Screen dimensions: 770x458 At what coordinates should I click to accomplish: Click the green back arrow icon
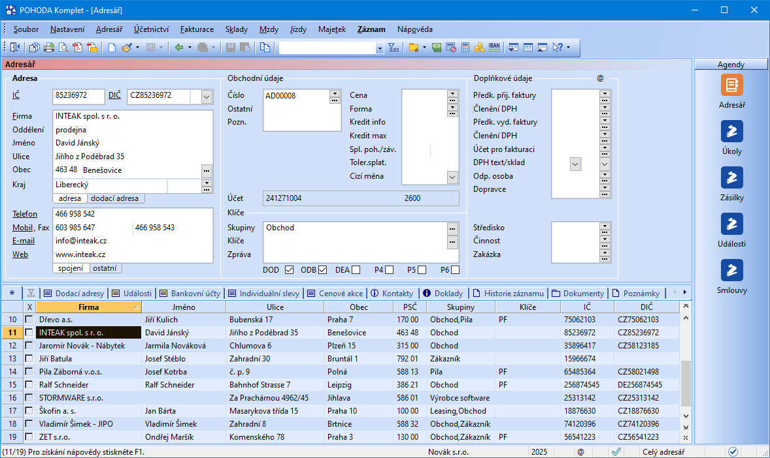[x=179, y=48]
